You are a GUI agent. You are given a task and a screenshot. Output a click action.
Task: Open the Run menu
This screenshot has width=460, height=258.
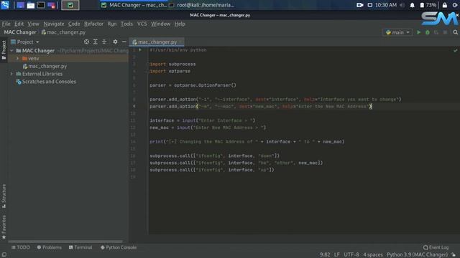click(112, 24)
